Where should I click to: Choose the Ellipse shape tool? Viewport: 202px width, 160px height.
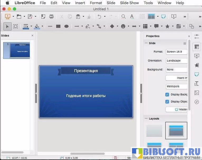[x=67, y=26]
